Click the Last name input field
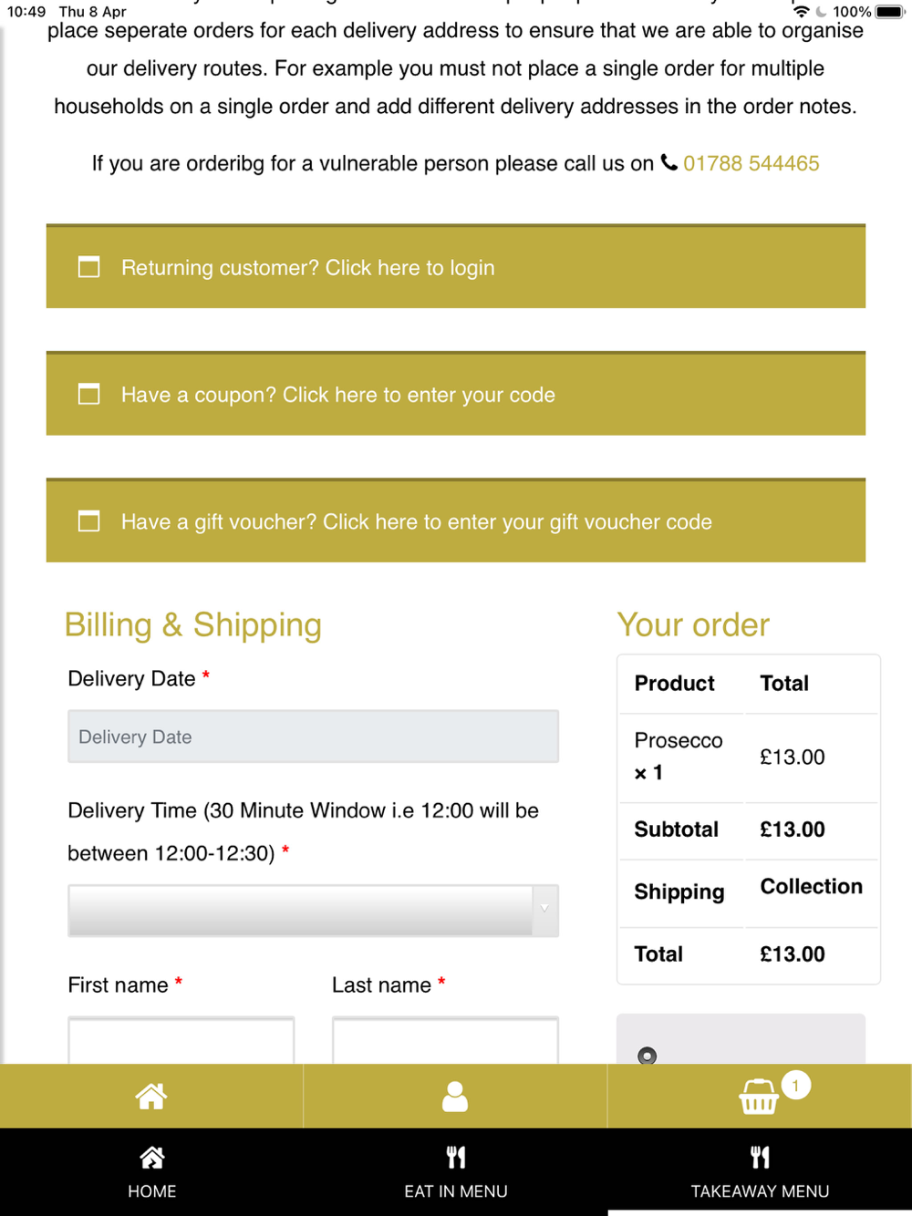The image size is (912, 1216). click(x=445, y=1041)
